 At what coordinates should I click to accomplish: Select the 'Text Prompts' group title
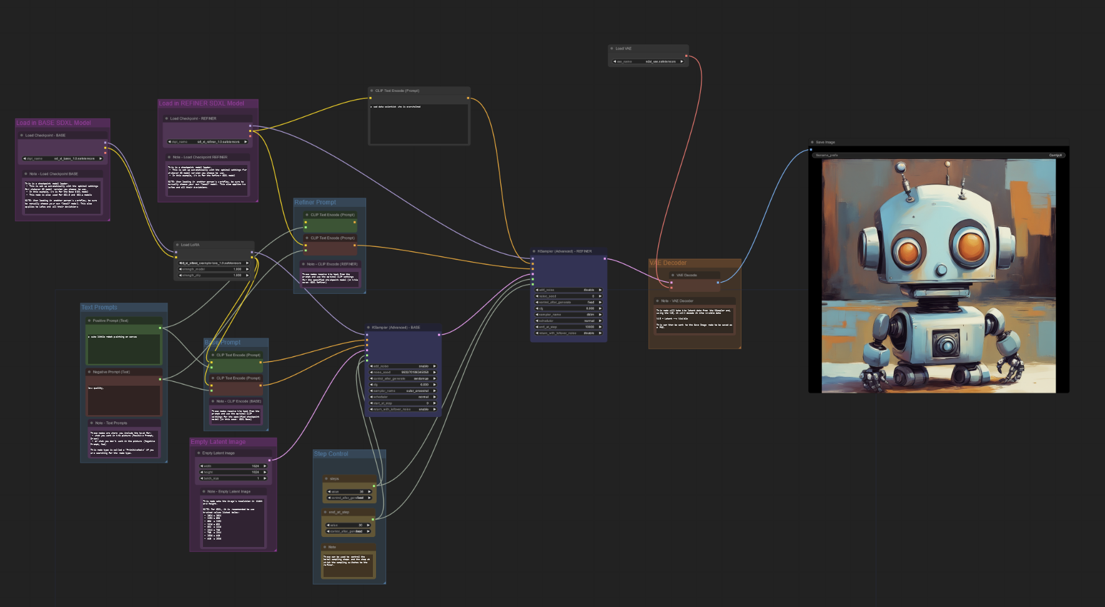coord(99,308)
